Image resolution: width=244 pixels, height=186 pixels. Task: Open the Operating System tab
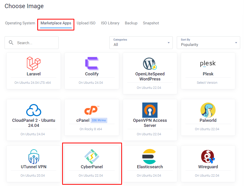(x=20, y=23)
